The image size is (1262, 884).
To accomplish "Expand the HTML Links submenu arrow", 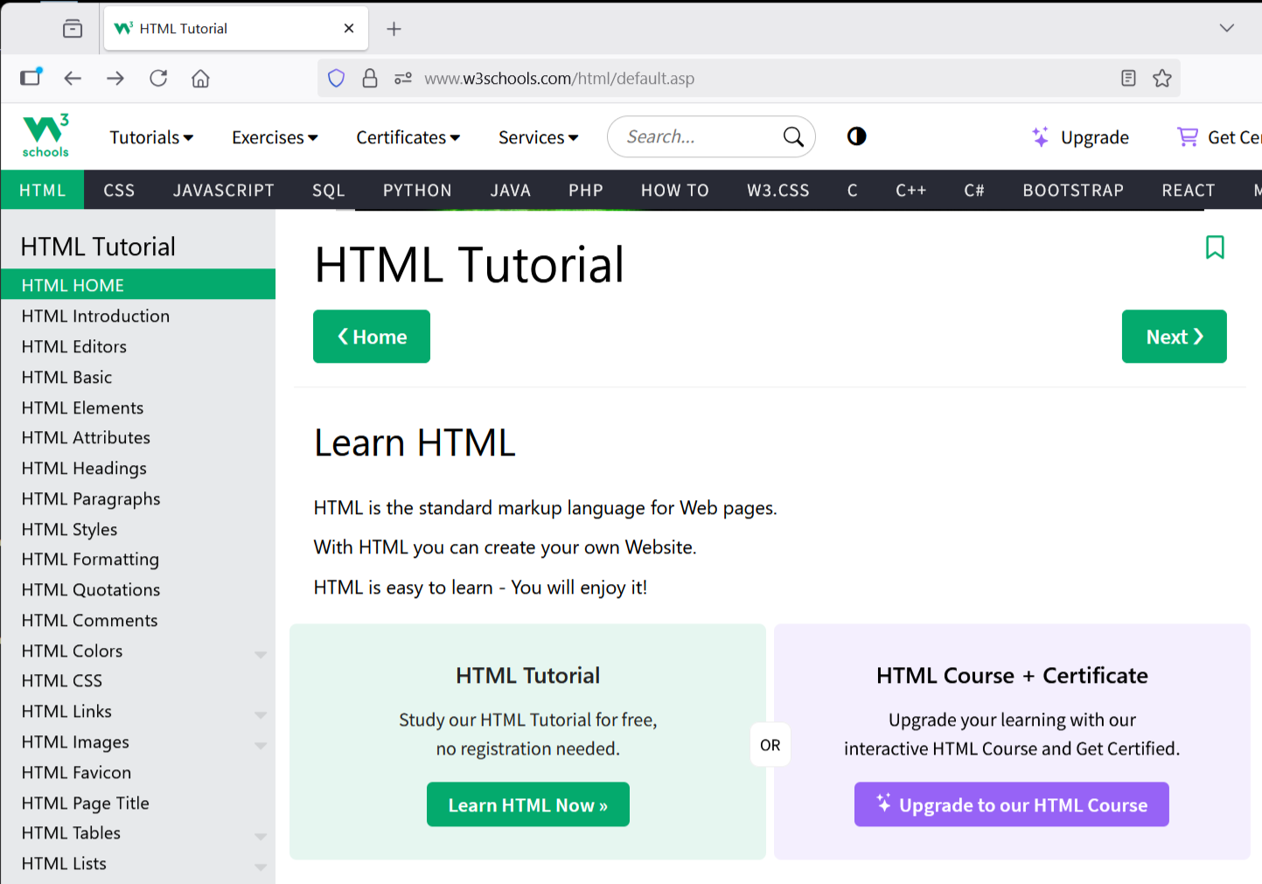I will (261, 714).
